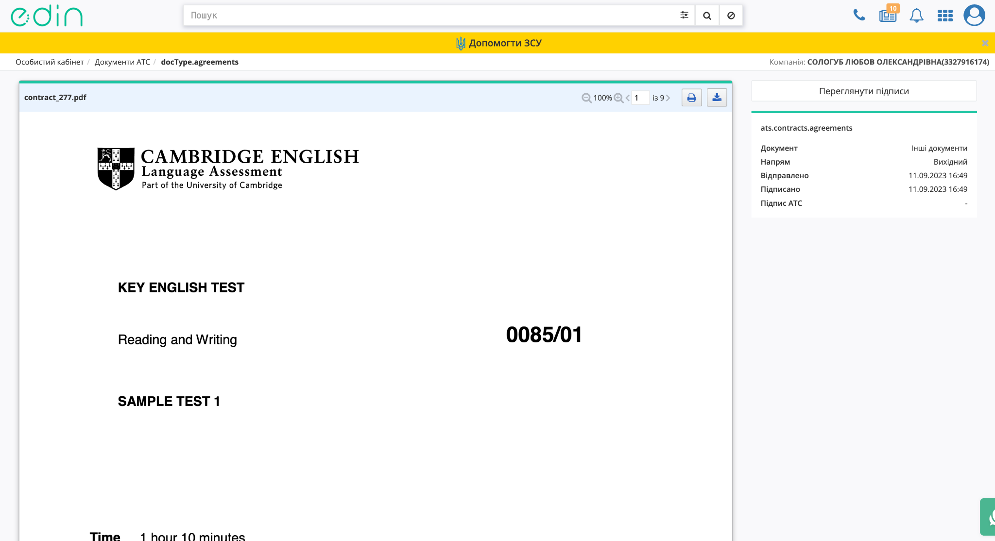Go to previous PDF page
Image resolution: width=995 pixels, height=541 pixels.
[628, 98]
